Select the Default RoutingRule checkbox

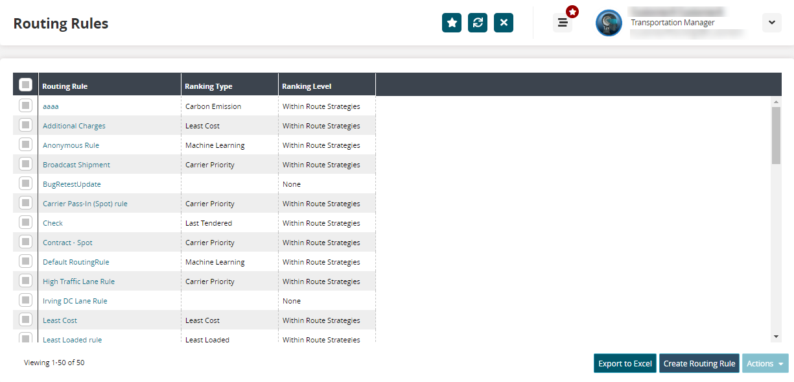pyautogui.click(x=25, y=261)
